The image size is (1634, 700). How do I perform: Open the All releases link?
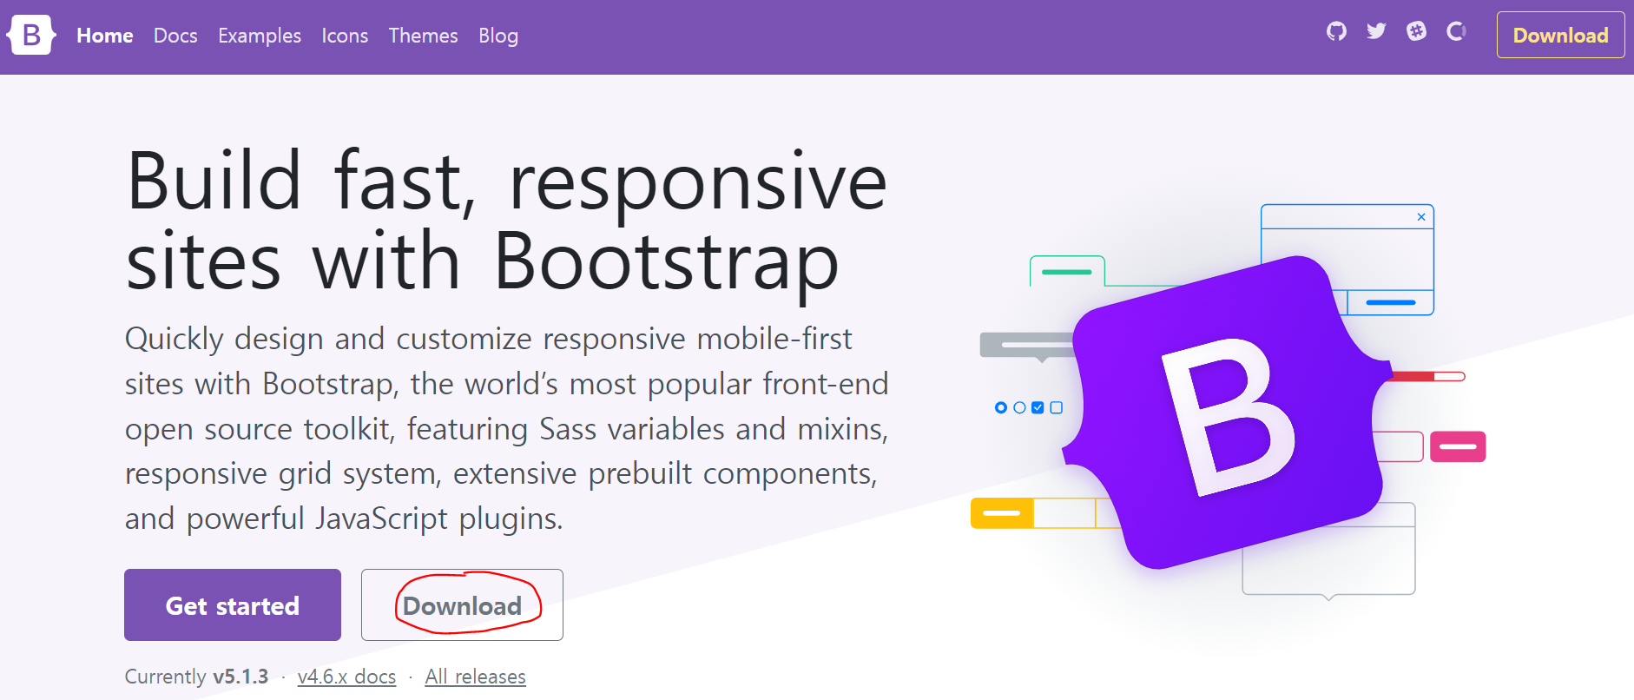tap(475, 677)
